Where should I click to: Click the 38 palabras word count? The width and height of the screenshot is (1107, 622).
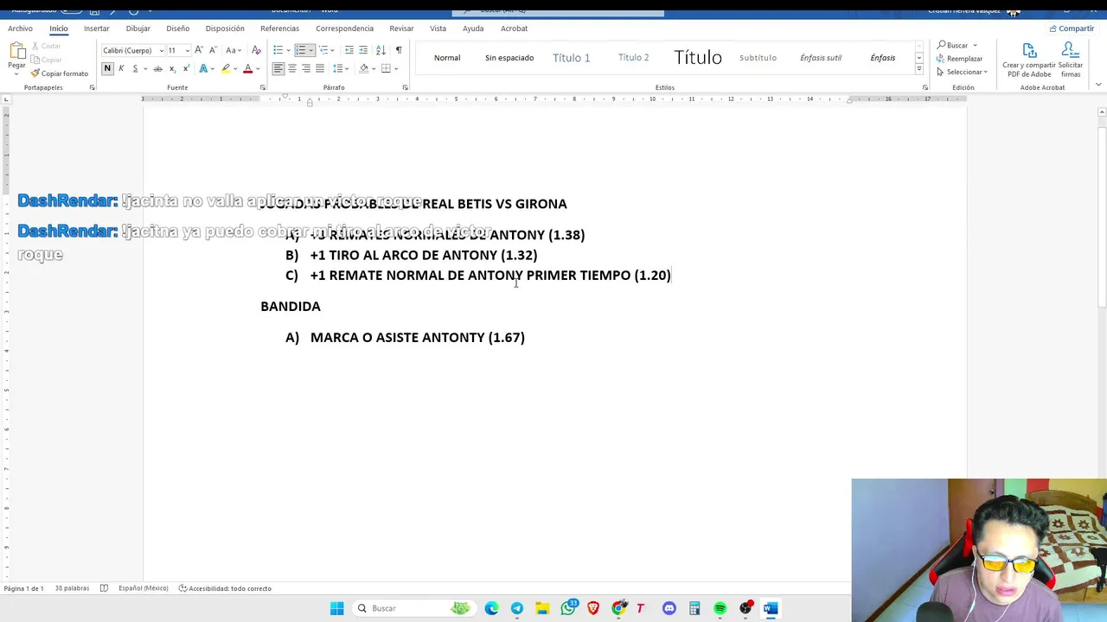pyautogui.click(x=72, y=588)
